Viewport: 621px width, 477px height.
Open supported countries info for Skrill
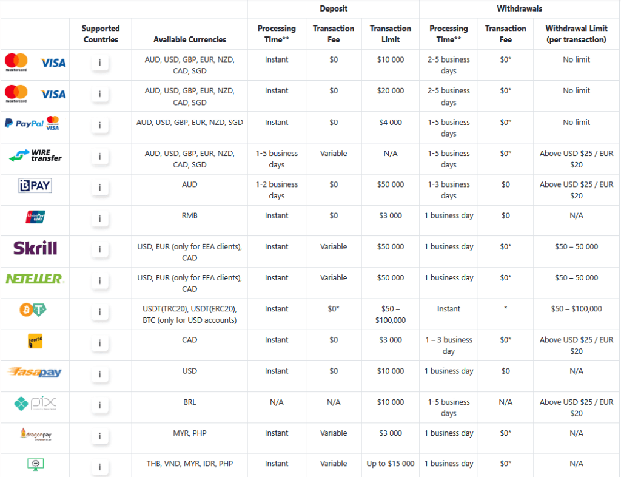[100, 249]
